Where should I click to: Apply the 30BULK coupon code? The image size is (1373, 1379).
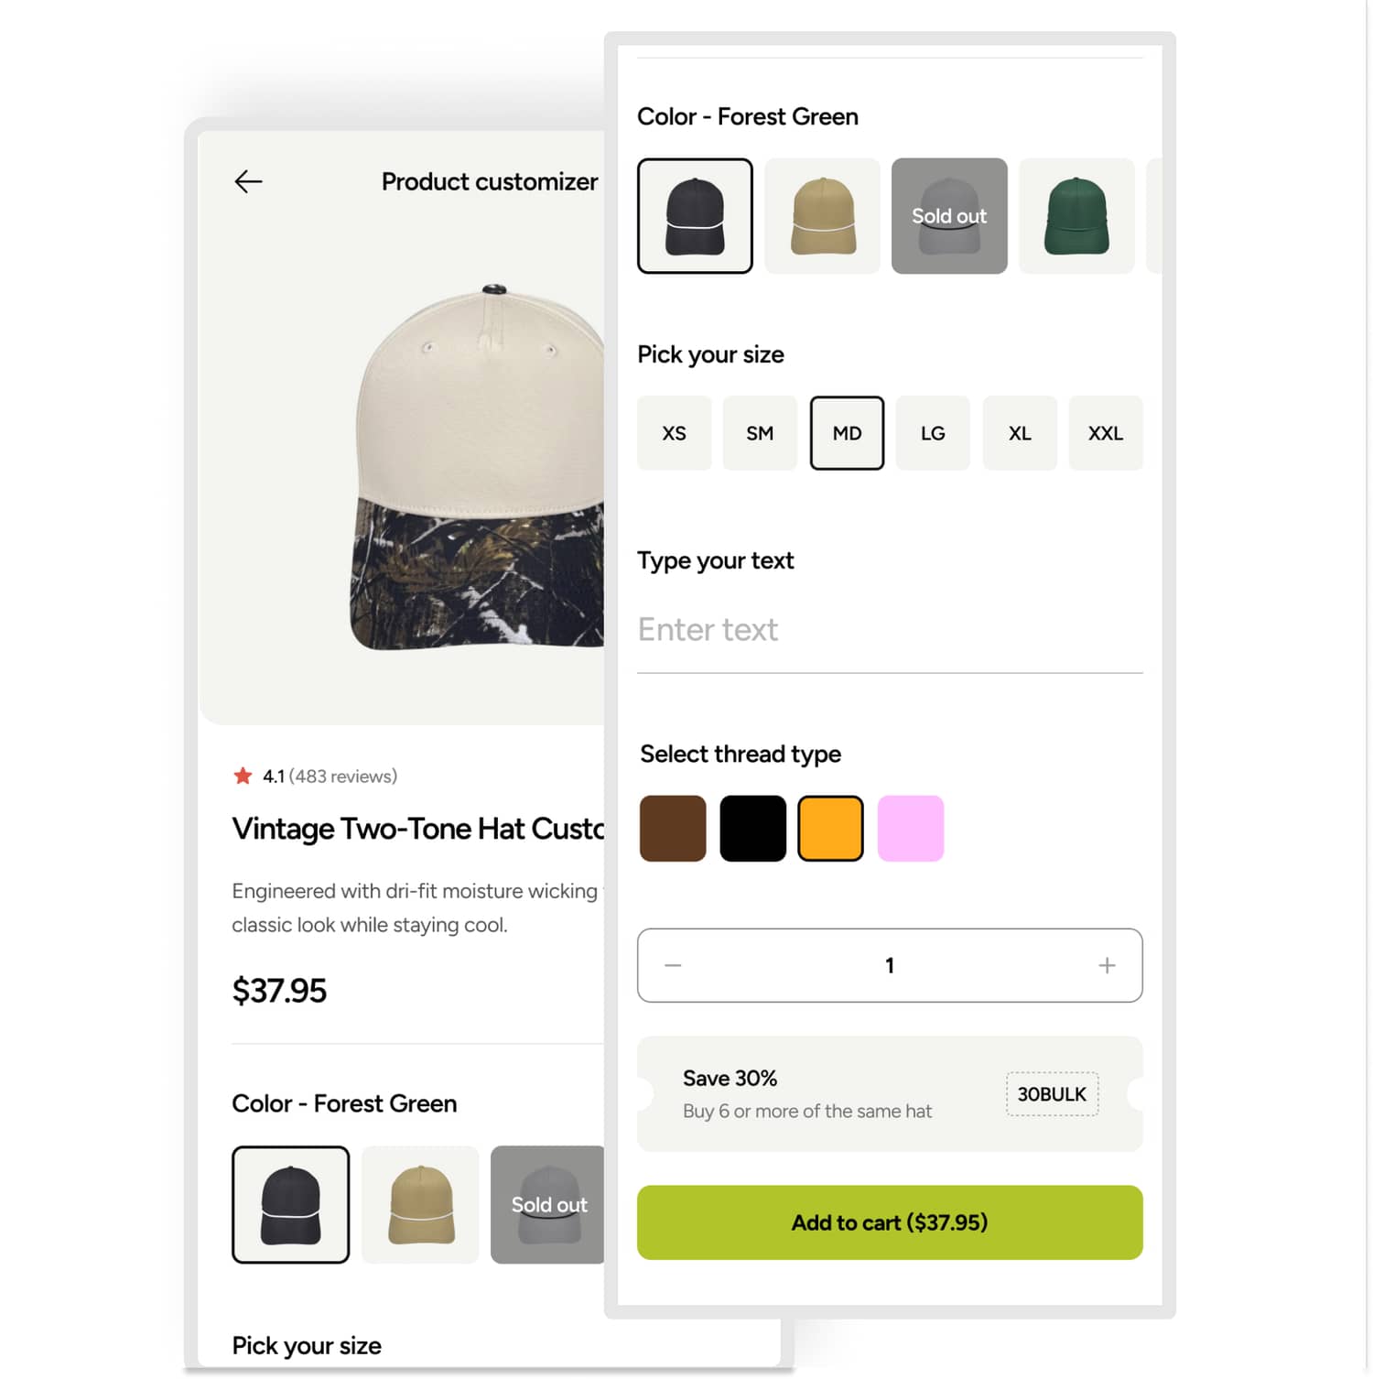pos(1053,1093)
